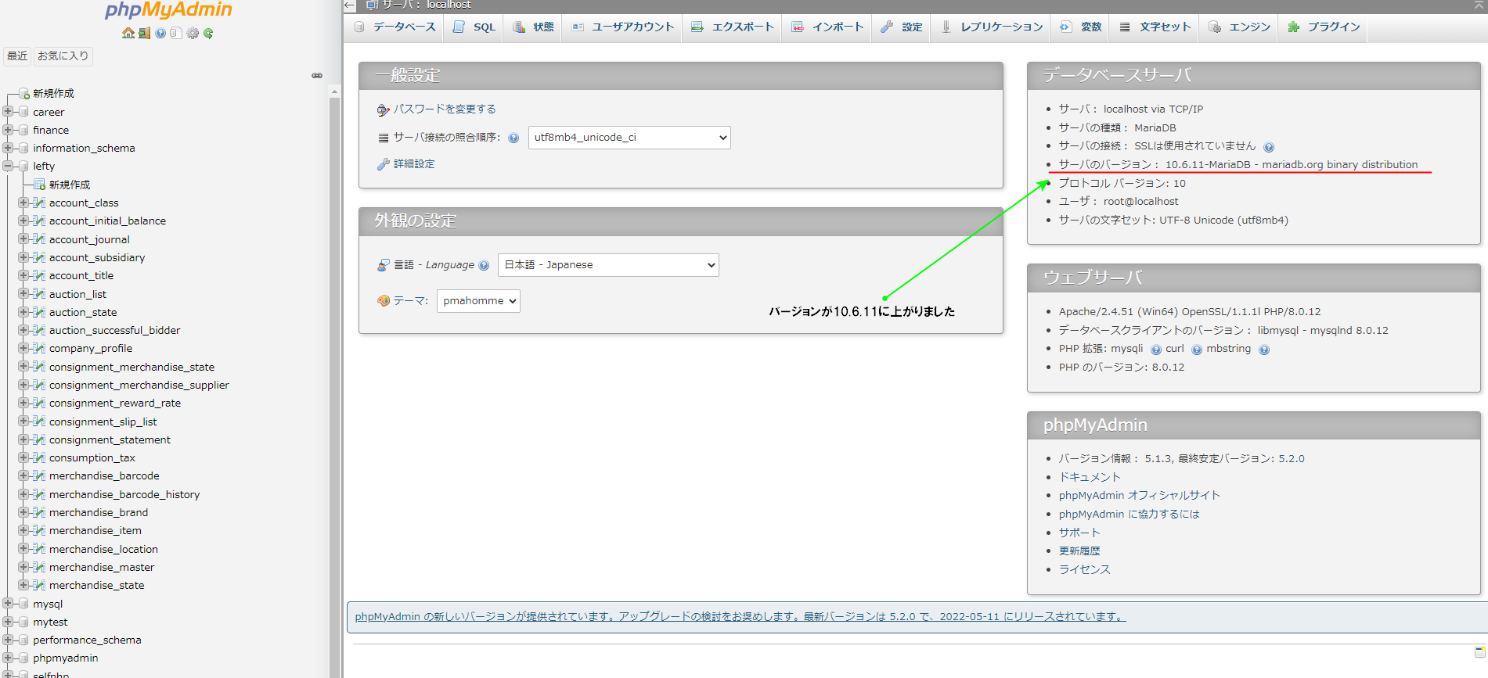
Task: Expand the performance_schema database
Action: (8, 640)
